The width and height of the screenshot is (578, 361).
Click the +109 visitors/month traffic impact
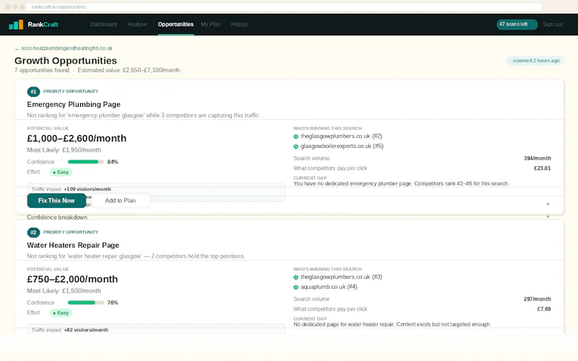pos(87,189)
